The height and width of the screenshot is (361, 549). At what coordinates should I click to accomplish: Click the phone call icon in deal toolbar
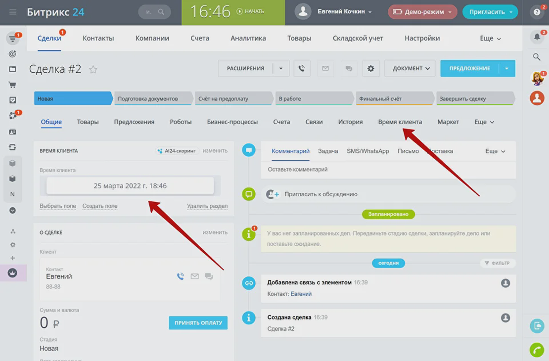tap(302, 69)
